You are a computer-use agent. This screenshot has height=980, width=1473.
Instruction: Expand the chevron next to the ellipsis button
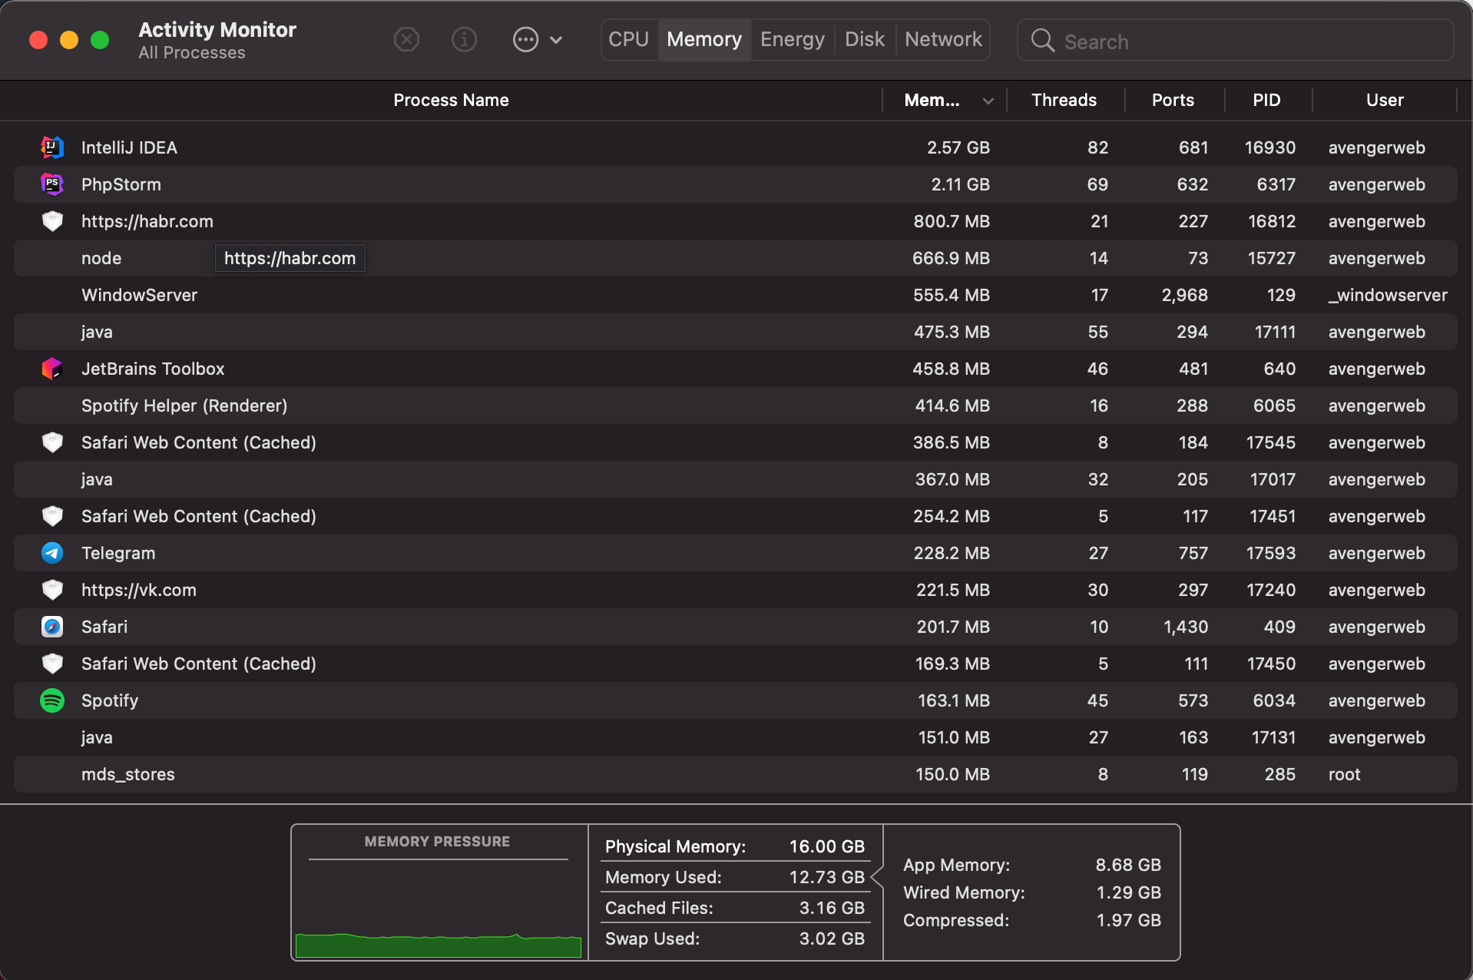click(x=556, y=40)
